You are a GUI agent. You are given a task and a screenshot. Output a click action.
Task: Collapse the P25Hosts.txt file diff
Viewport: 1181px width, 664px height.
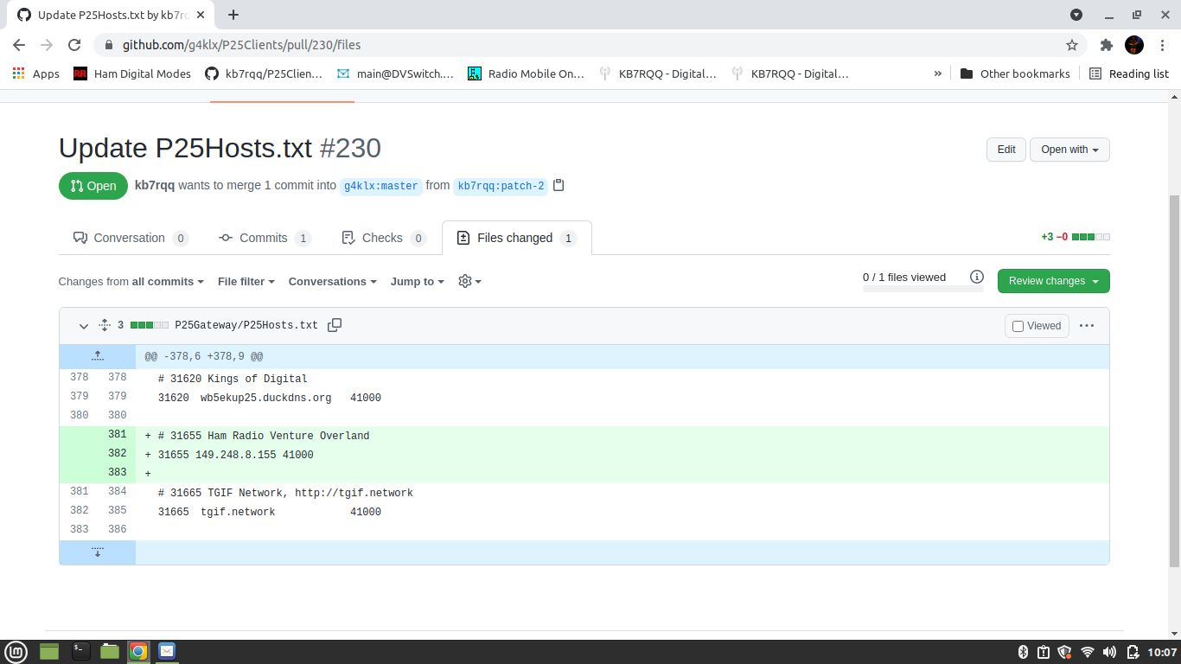pos(84,326)
